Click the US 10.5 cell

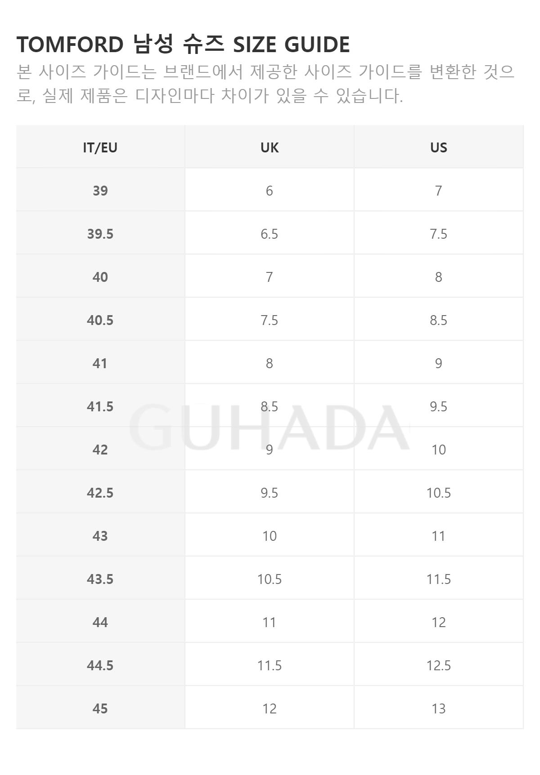(439, 492)
